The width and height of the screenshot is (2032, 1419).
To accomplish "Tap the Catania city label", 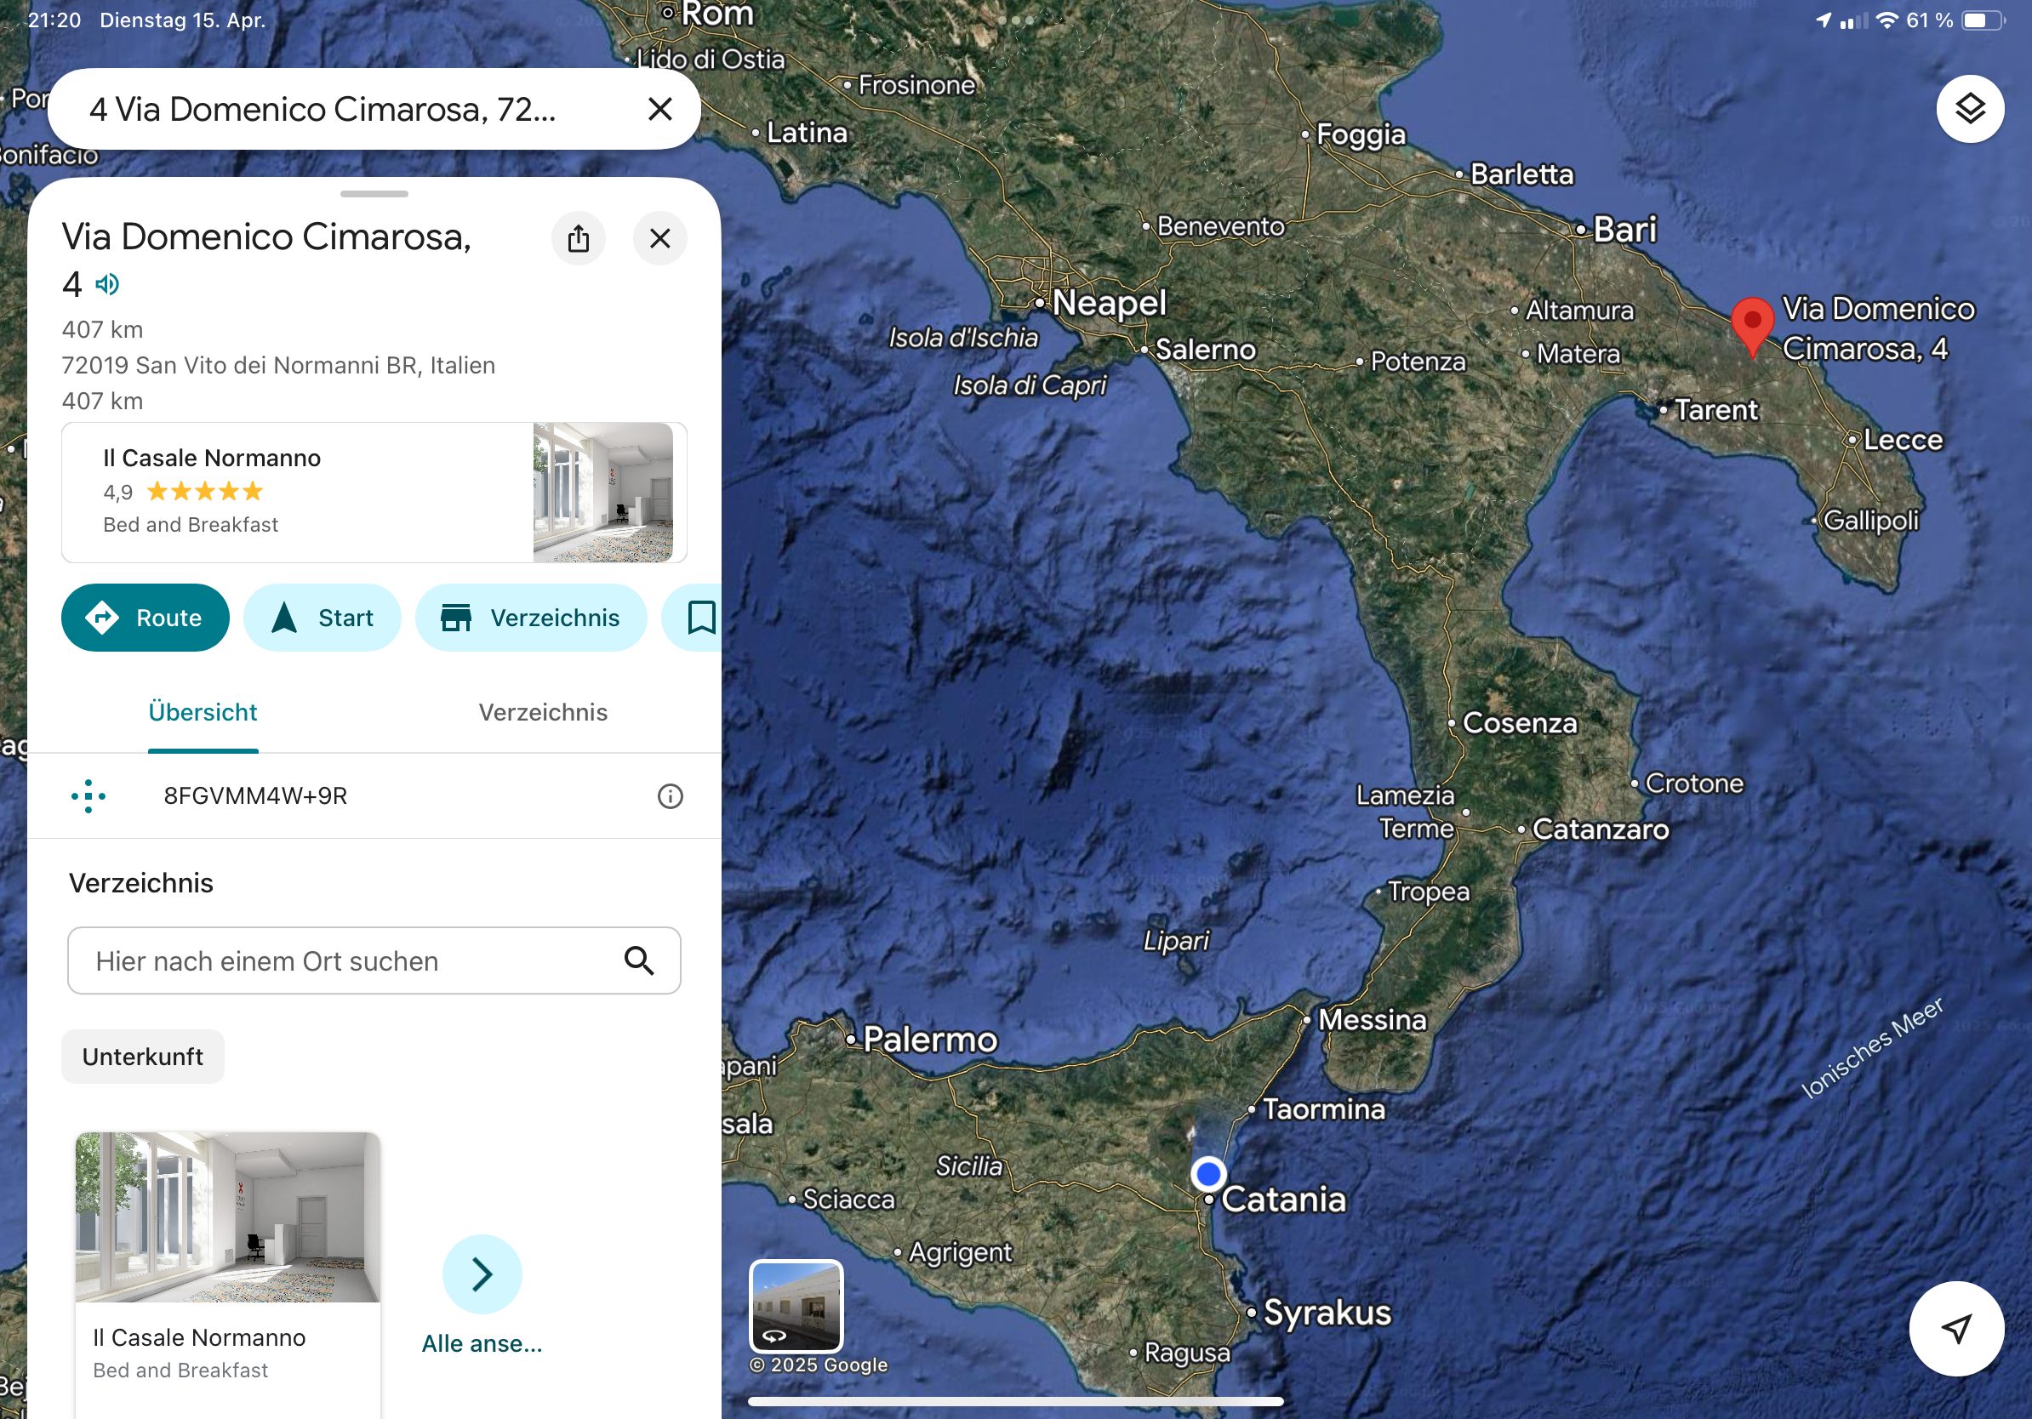I will pyautogui.click(x=1283, y=1200).
